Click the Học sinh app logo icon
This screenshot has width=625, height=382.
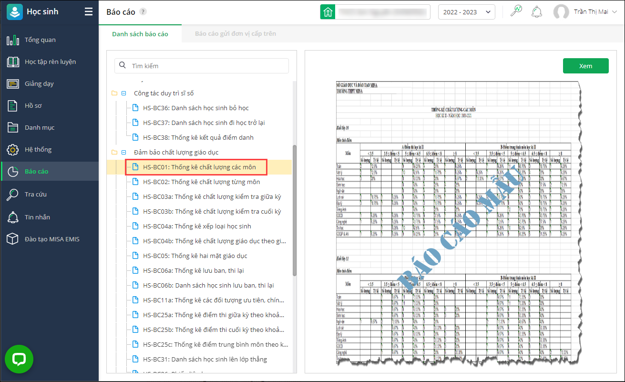pos(14,12)
